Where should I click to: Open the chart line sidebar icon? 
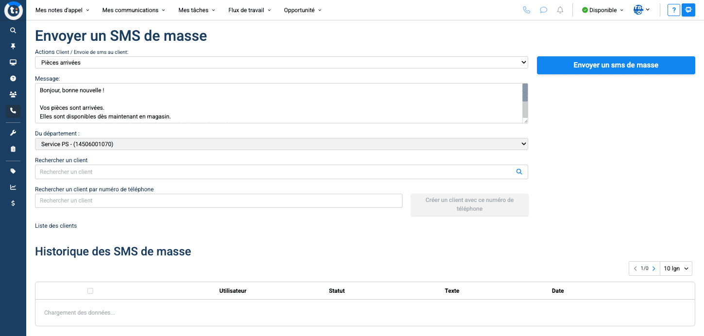pos(13,187)
